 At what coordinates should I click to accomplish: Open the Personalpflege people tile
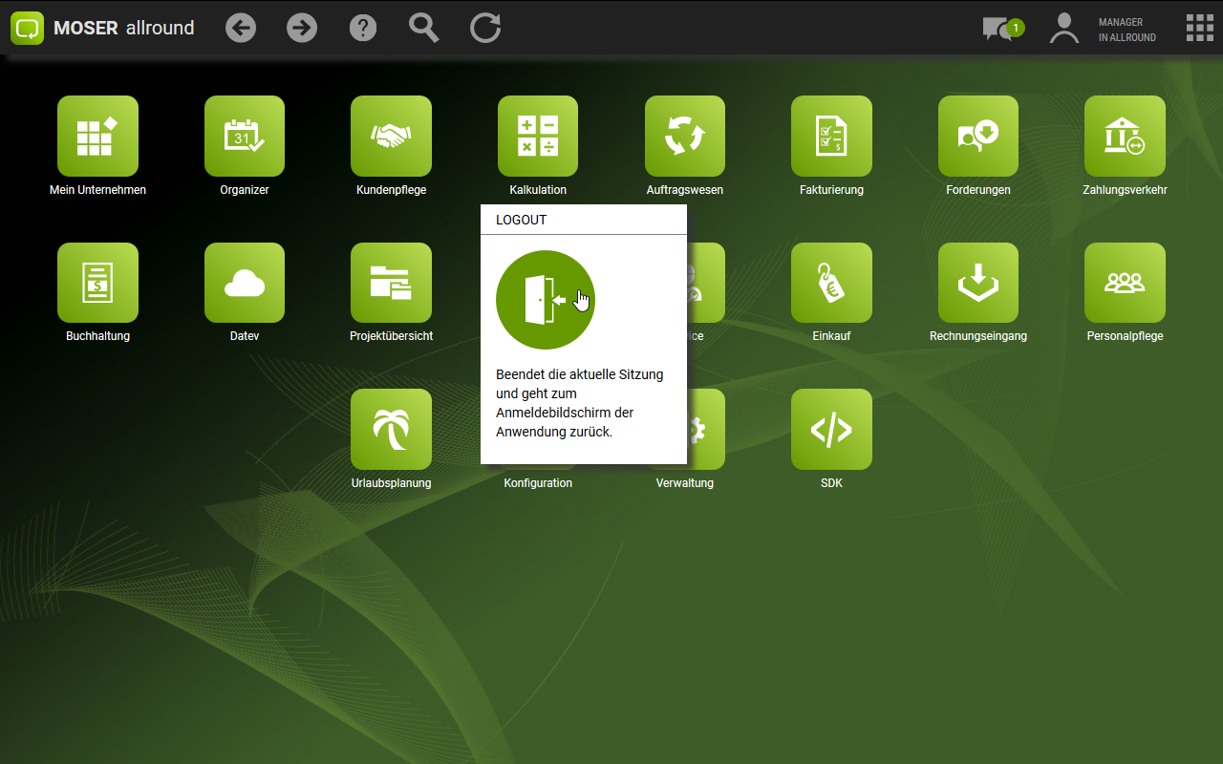(1125, 283)
